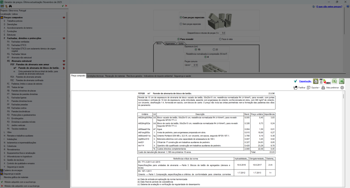Screen dimensions: 350x188
Task: Open the Revestimentos chapter
Action: pos(13,150)
